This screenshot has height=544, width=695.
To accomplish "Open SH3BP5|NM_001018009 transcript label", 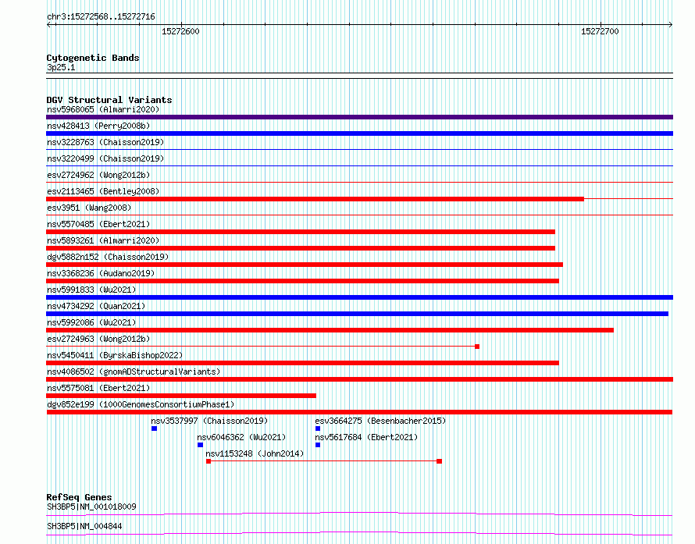I will 91,507.
